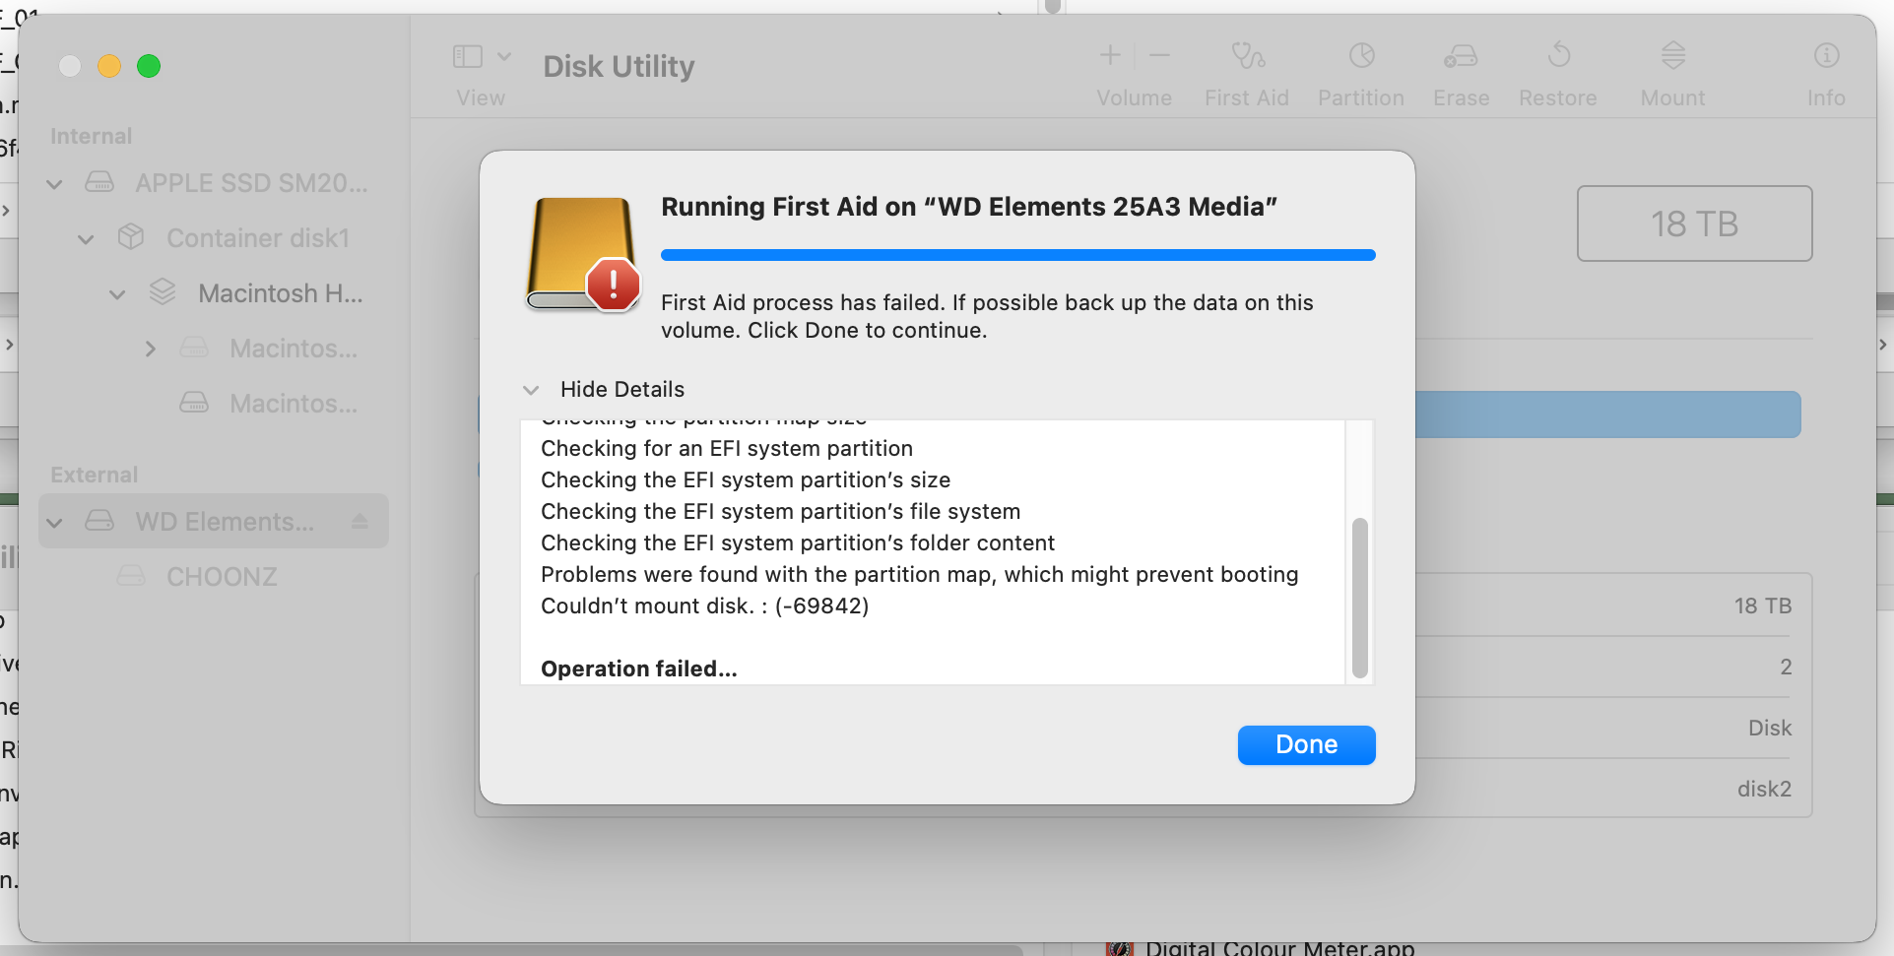Click the Restore arrow icon
The image size is (1894, 956).
coord(1558,55)
